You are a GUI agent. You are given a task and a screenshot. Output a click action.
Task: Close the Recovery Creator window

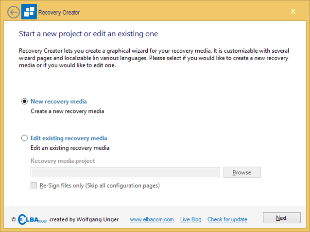(x=293, y=12)
